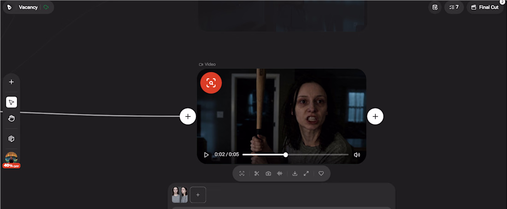Viewport: 507px width, 209px height.
Task: Select the pointer cursor tool
Action: pos(12,102)
